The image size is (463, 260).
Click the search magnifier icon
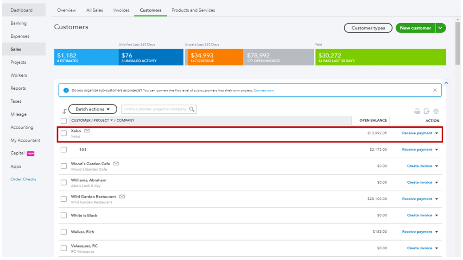[191, 109]
